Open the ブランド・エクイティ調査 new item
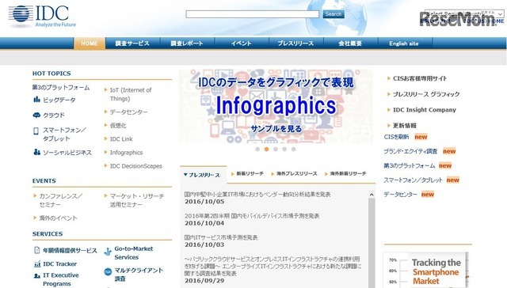Image resolution: width=507 pixels, height=288 pixels. [x=410, y=151]
